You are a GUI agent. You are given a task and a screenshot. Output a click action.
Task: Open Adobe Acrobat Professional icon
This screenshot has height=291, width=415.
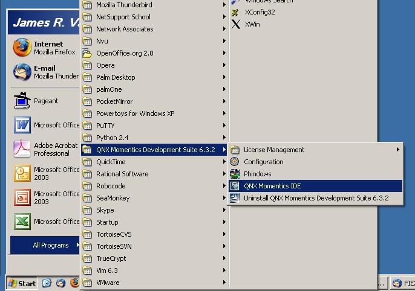(22, 149)
